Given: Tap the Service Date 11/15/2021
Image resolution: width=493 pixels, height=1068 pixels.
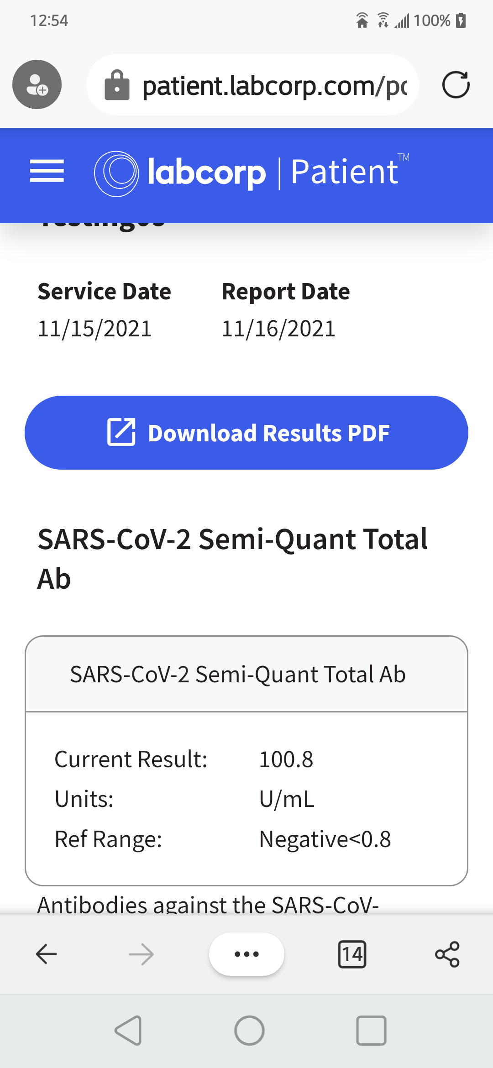Looking at the screenshot, I should coord(94,329).
